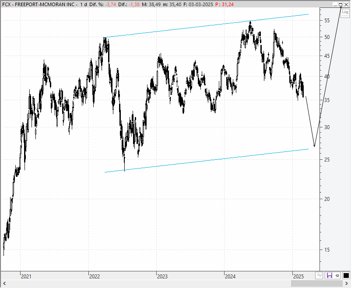Viewport: 351px width, 288px height.
Task: Click the pin icon next to save
Action: [337, 275]
